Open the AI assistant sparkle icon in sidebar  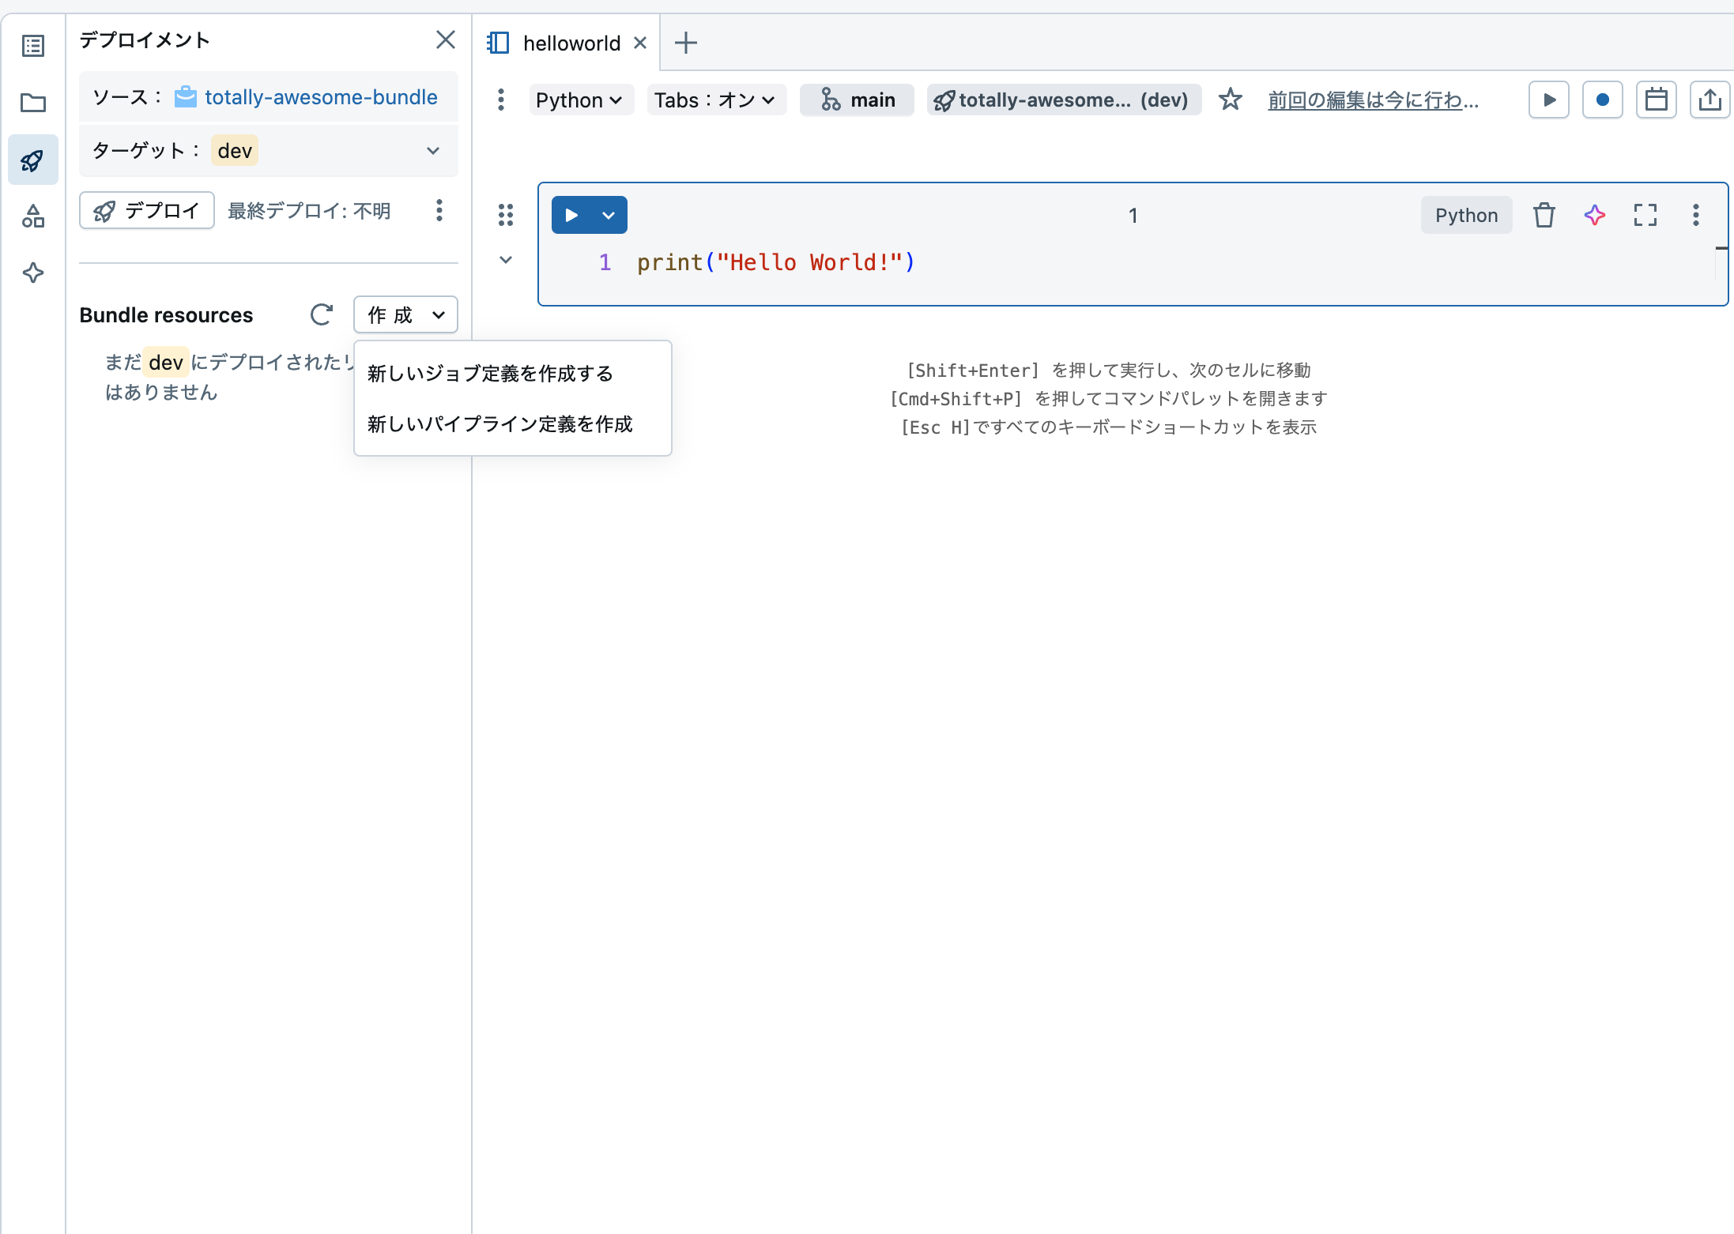pos(32,273)
